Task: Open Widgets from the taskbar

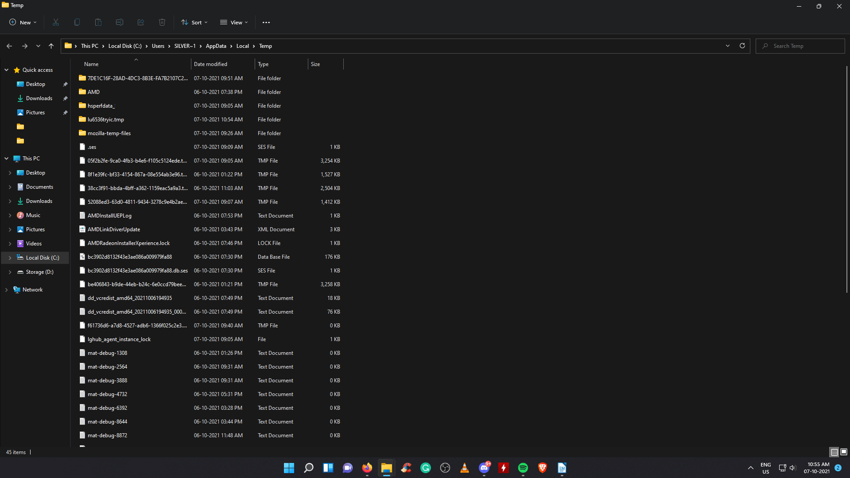Action: [x=328, y=468]
